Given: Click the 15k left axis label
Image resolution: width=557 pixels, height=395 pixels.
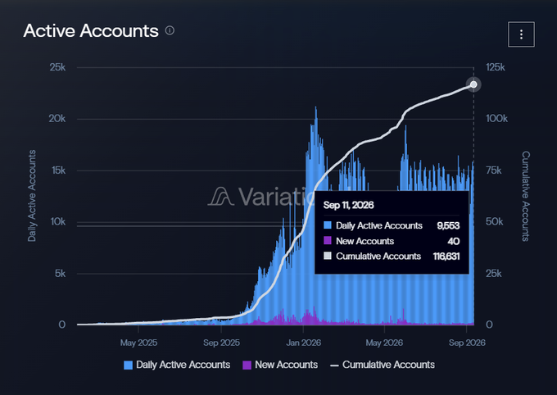Looking at the screenshot, I should pos(59,170).
